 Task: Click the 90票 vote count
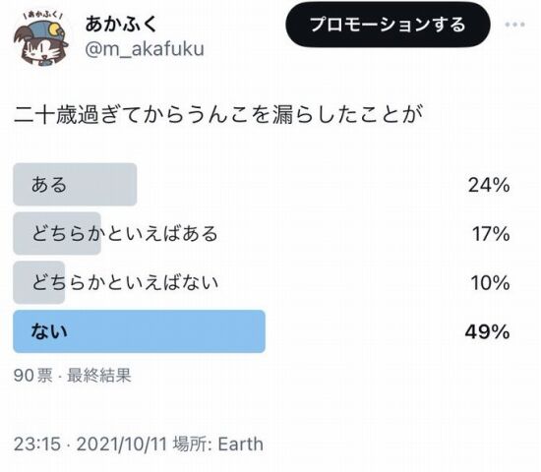(x=33, y=376)
